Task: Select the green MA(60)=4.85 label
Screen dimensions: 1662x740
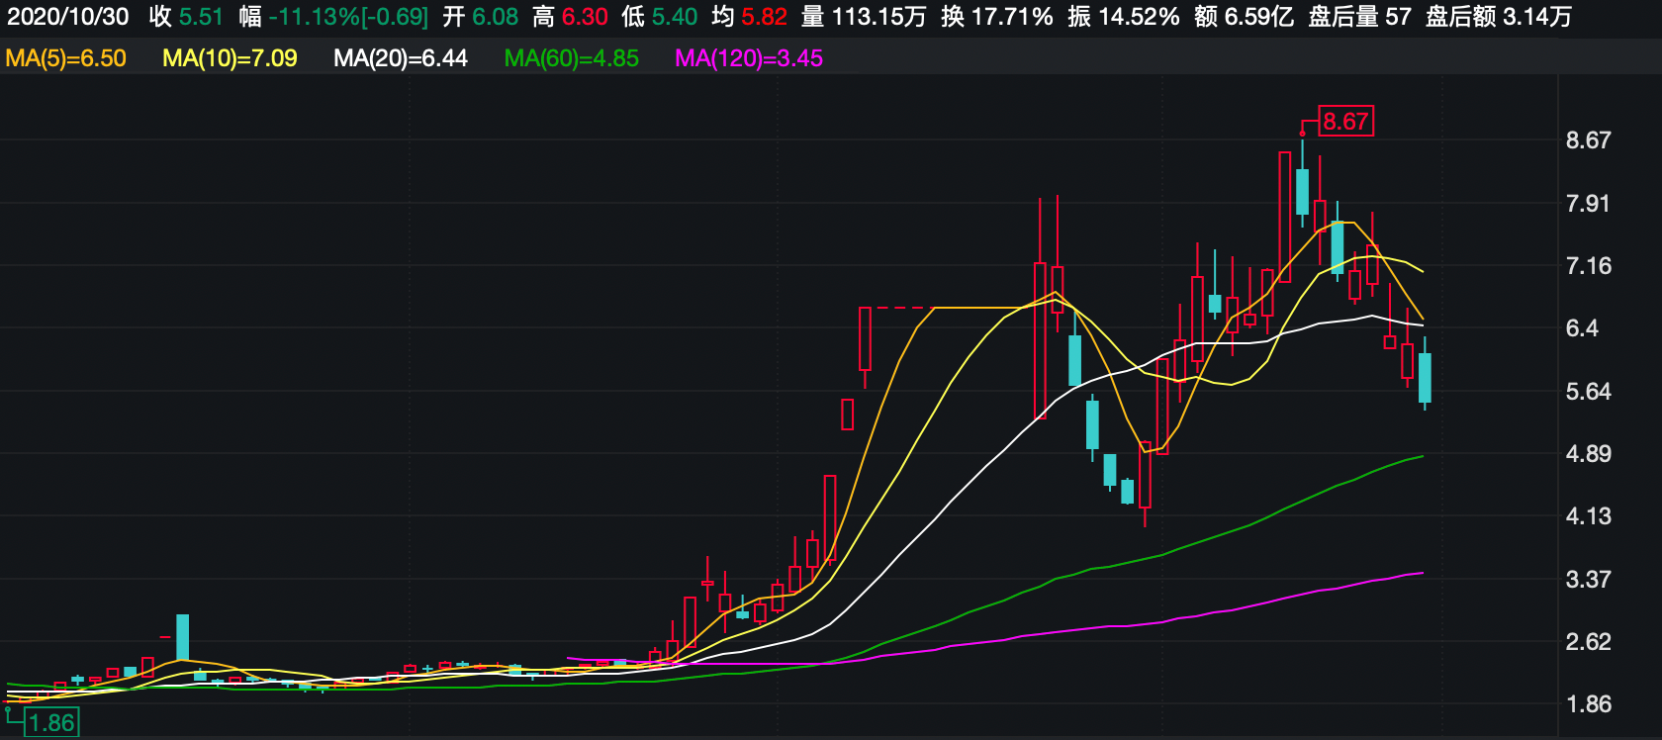Action: pos(571,58)
